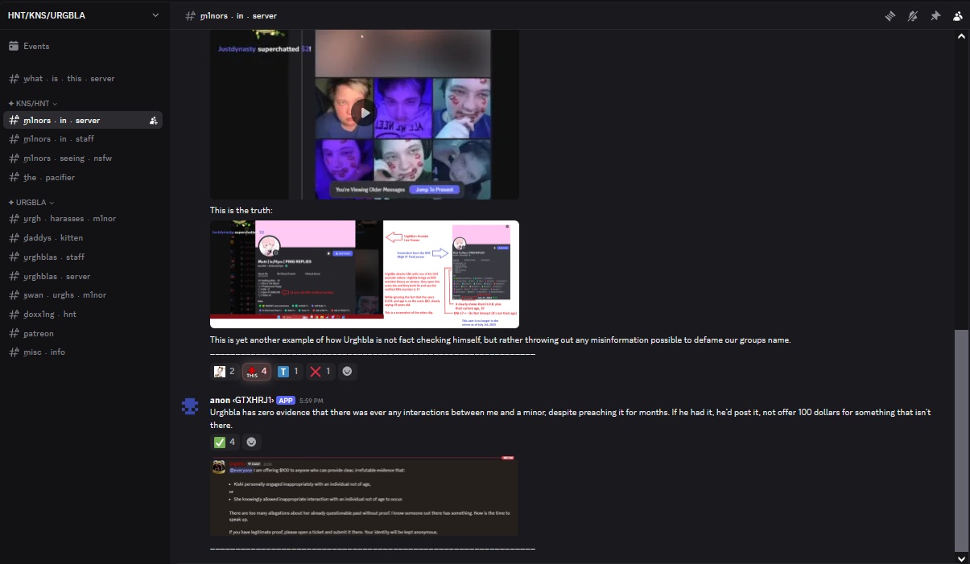Image resolution: width=970 pixels, height=564 pixels.
Task: Open anon's pixel avatar
Action: 190,406
